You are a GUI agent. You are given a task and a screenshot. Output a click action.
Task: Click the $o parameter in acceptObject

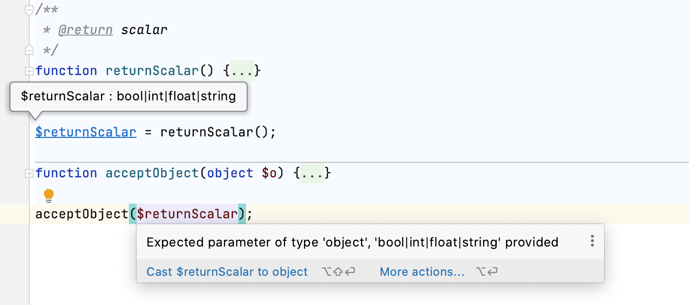(269, 173)
